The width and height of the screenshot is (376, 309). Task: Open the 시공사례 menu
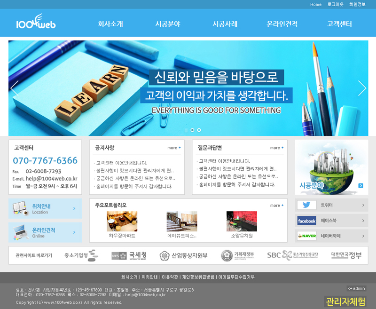coord(225,24)
